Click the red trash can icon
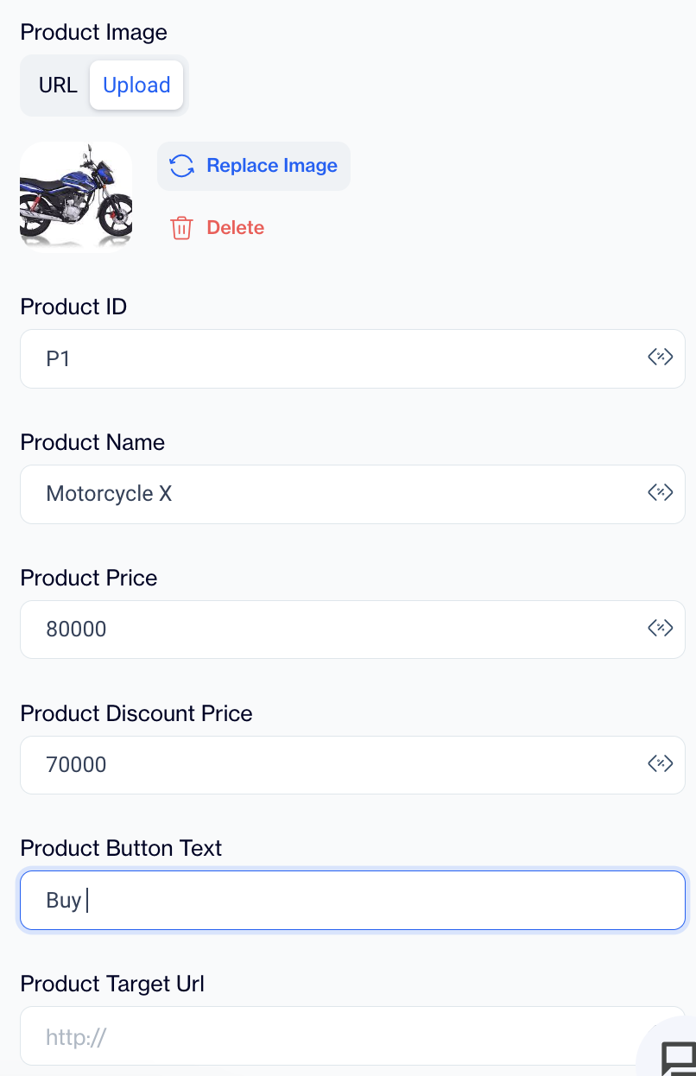696x1076 pixels. 181,228
